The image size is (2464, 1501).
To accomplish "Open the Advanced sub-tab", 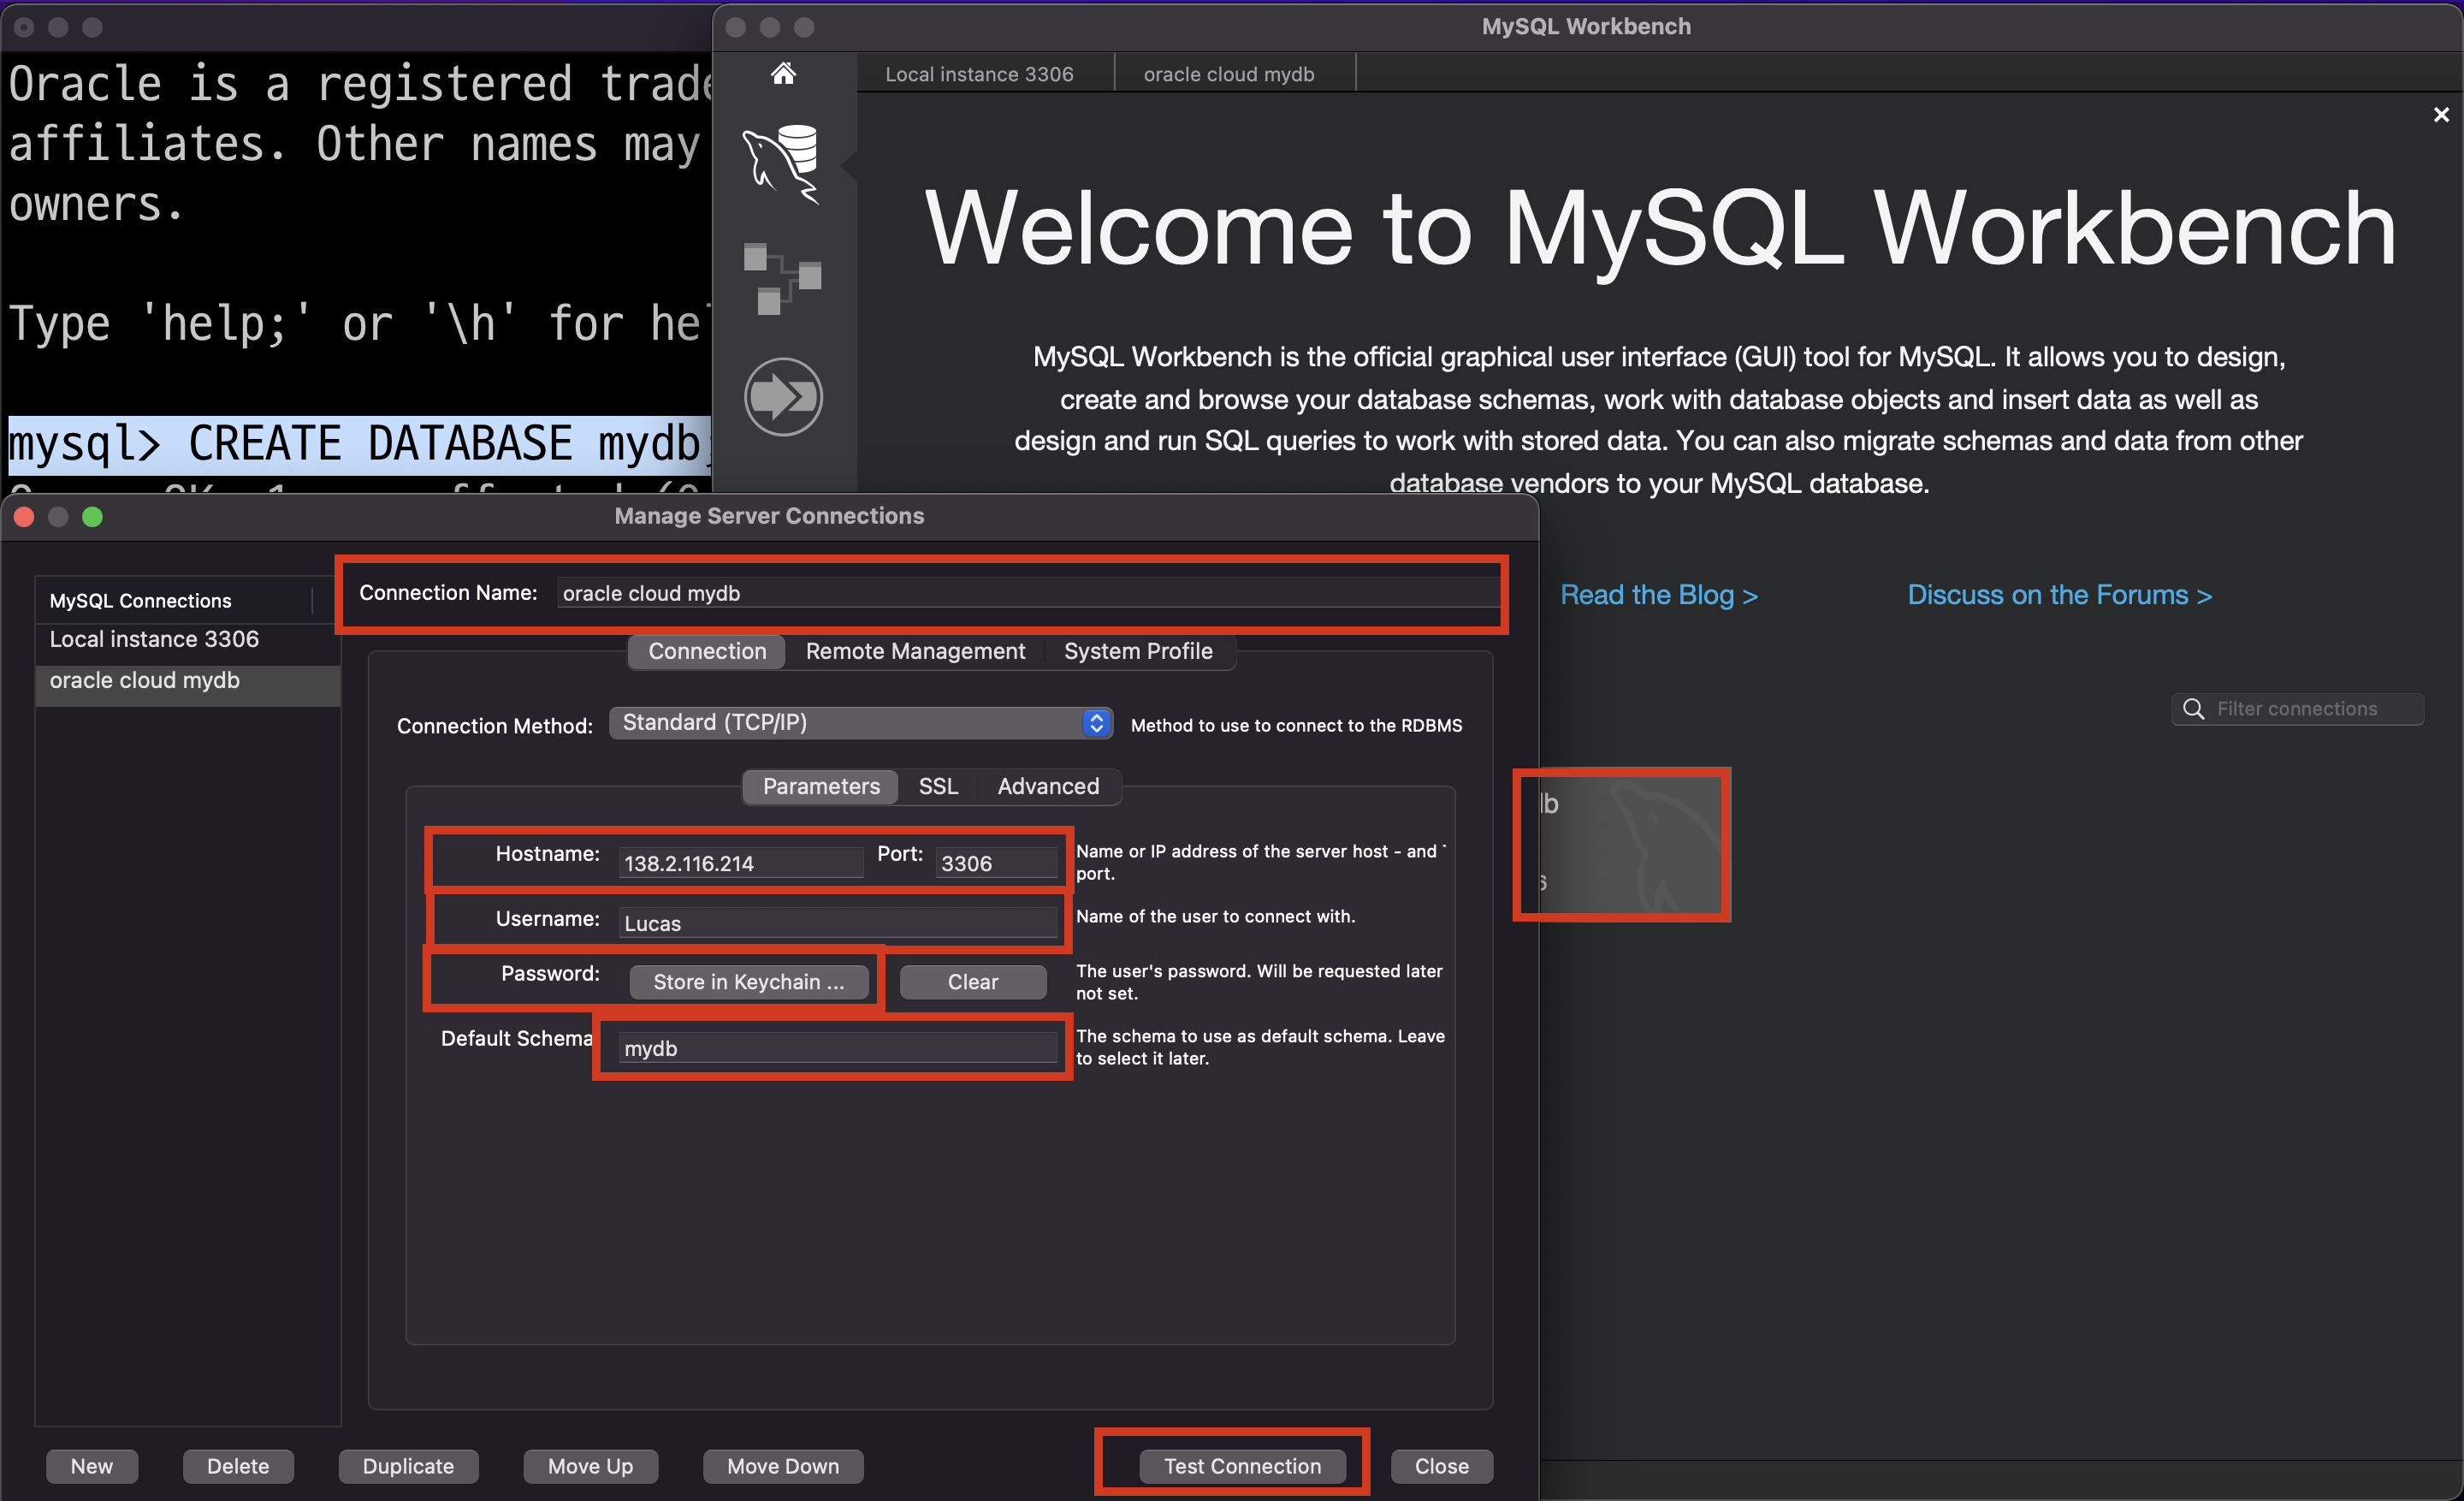I will (x=1048, y=787).
